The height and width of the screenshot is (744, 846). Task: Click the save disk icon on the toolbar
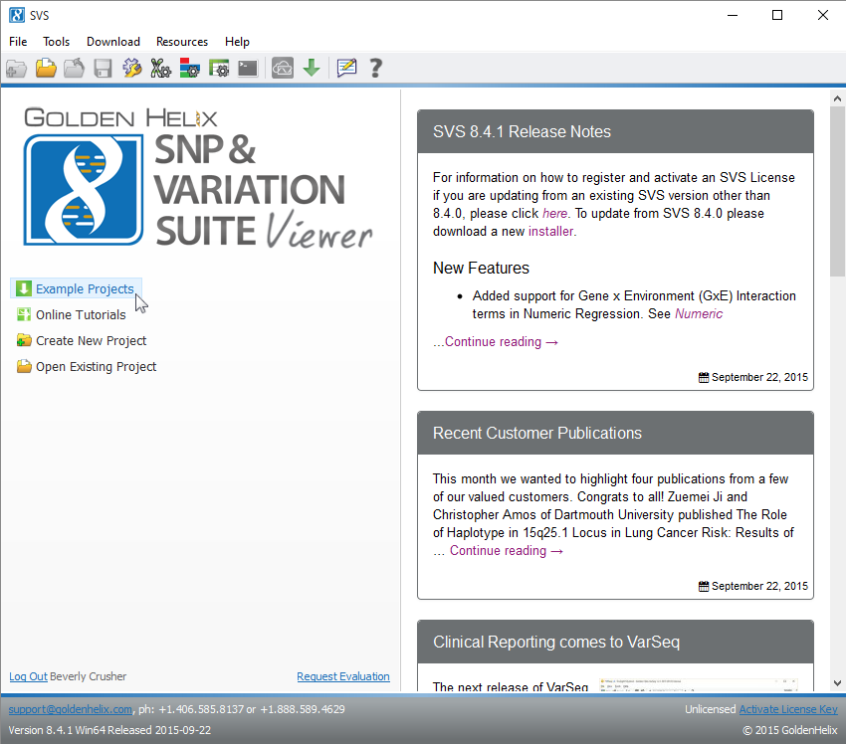103,68
